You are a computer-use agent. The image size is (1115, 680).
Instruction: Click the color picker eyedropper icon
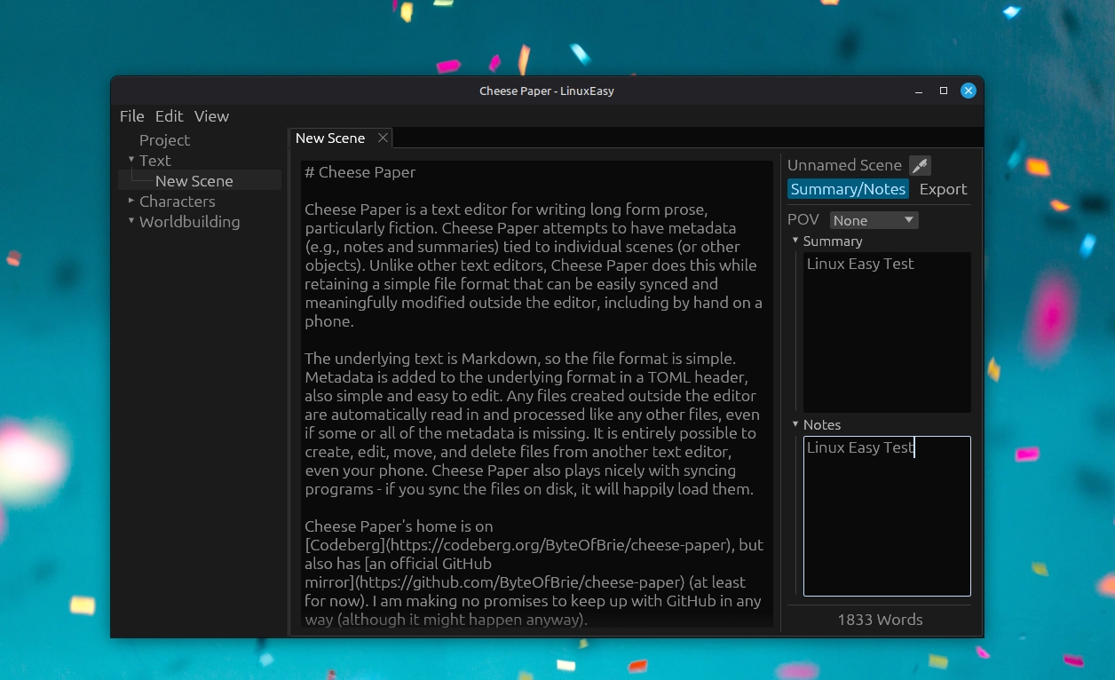click(x=920, y=165)
